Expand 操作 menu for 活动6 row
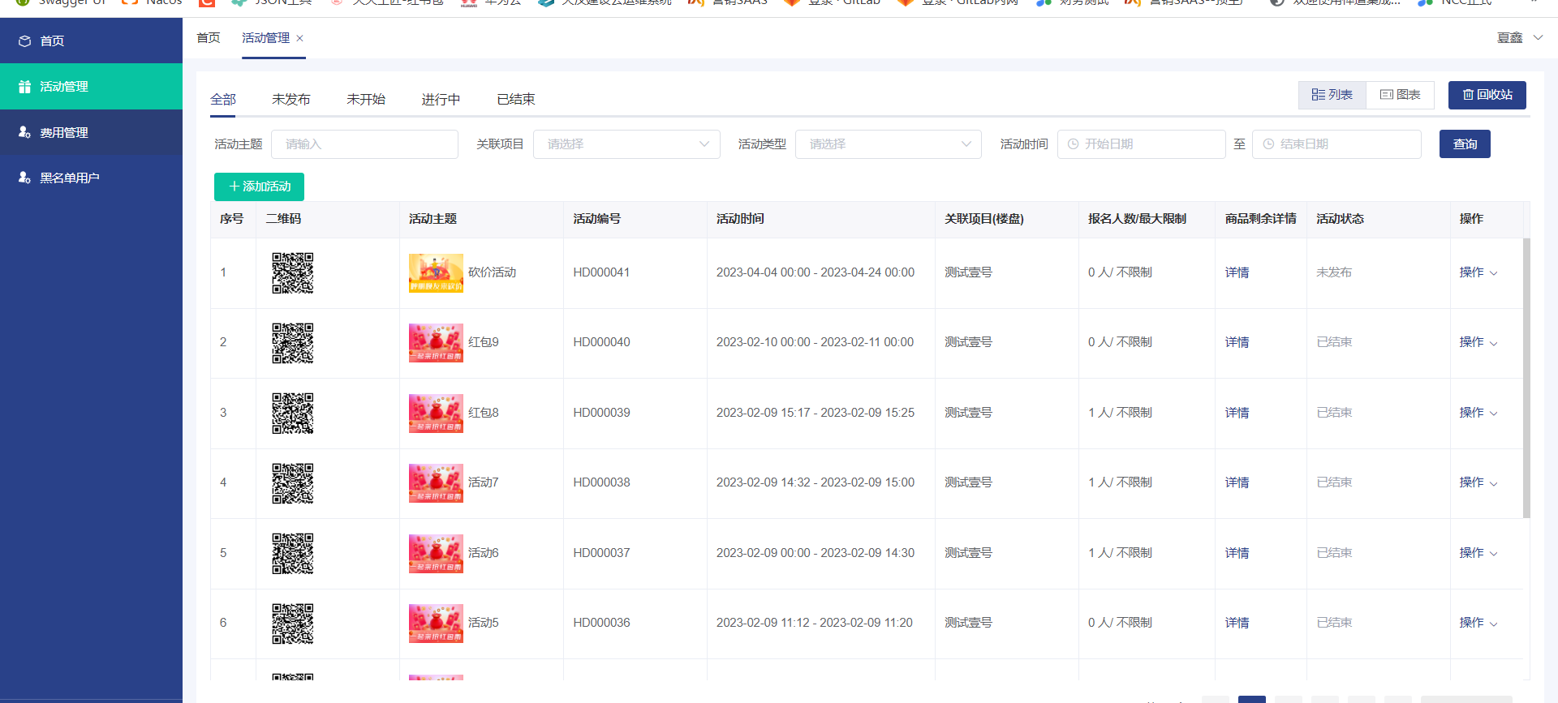This screenshot has width=1558, height=703. (x=1478, y=553)
